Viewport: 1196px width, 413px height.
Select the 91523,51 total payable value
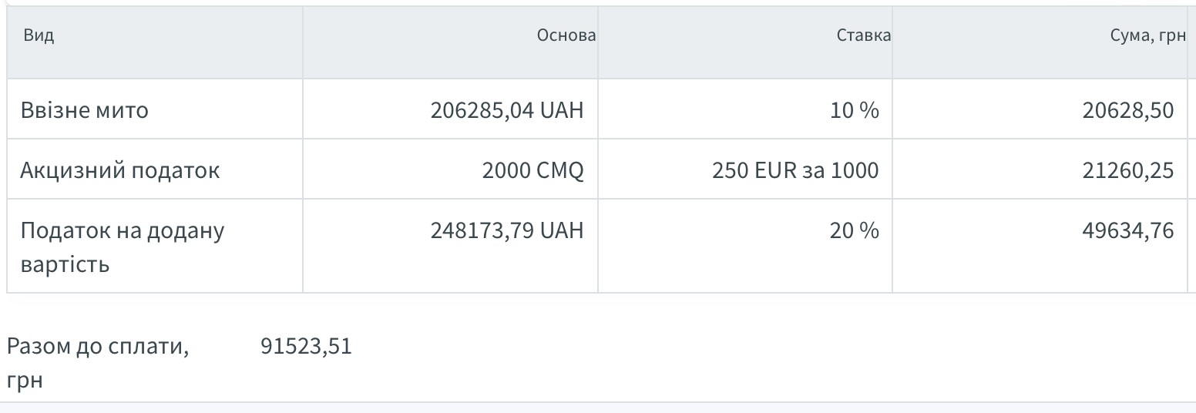click(306, 347)
